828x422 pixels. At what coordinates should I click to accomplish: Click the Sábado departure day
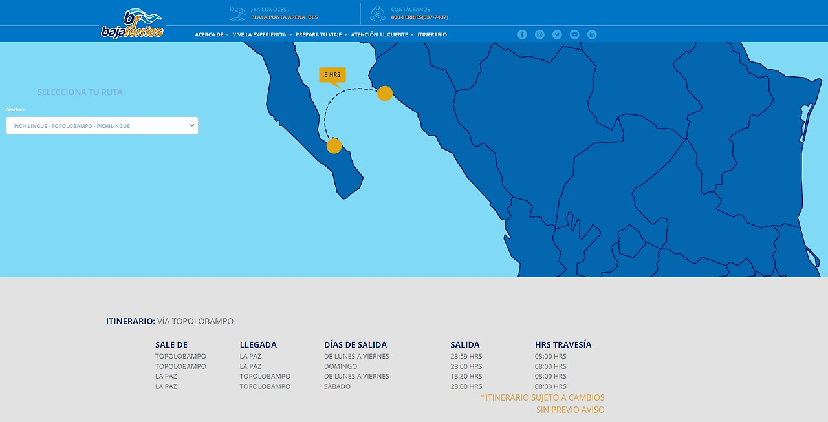338,386
